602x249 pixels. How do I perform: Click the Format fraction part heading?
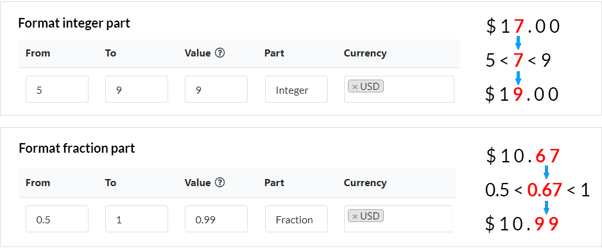tap(77, 148)
